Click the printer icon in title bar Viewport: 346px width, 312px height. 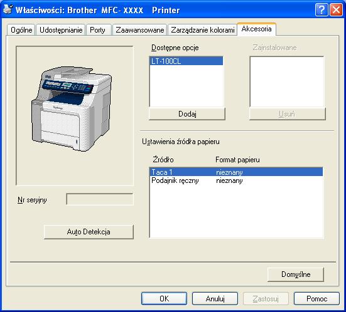coord(8,9)
